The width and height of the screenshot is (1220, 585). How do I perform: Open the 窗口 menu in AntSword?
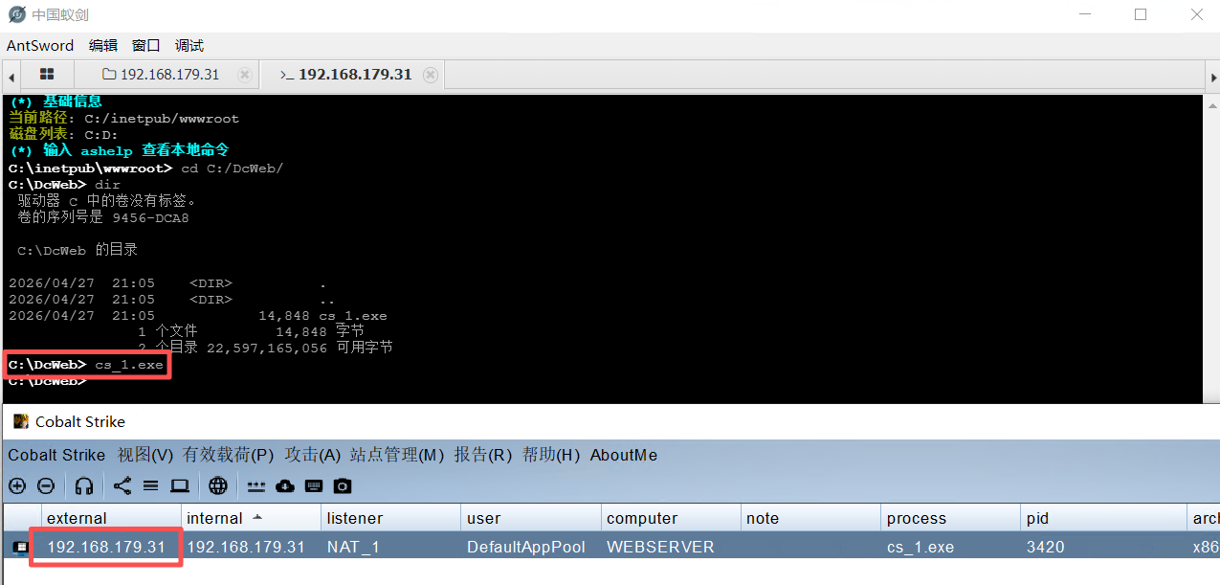tap(146, 45)
